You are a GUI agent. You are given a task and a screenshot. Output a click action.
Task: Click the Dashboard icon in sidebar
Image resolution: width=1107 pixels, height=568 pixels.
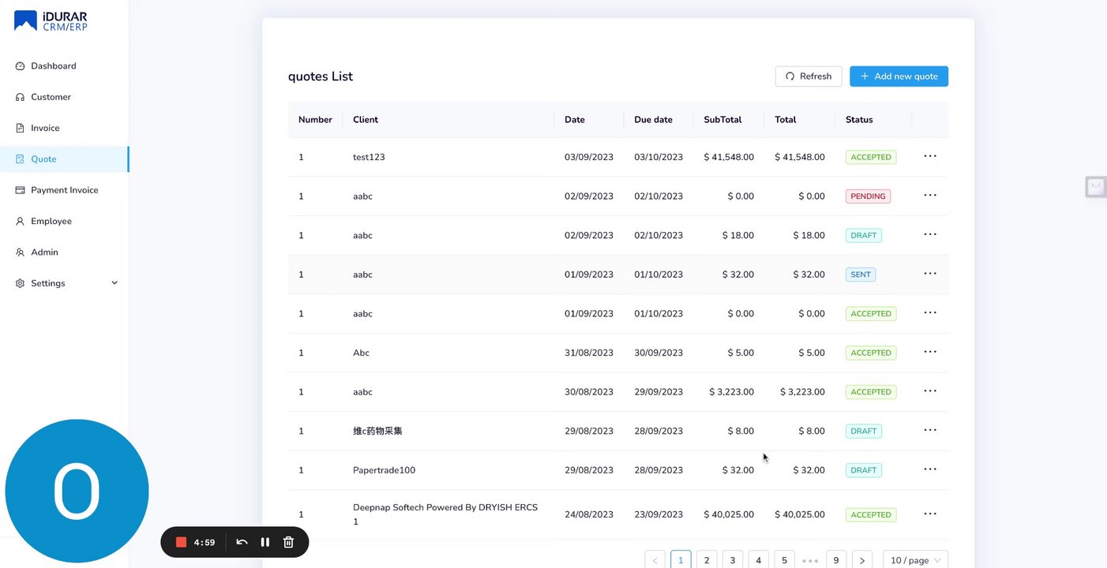[x=21, y=66]
